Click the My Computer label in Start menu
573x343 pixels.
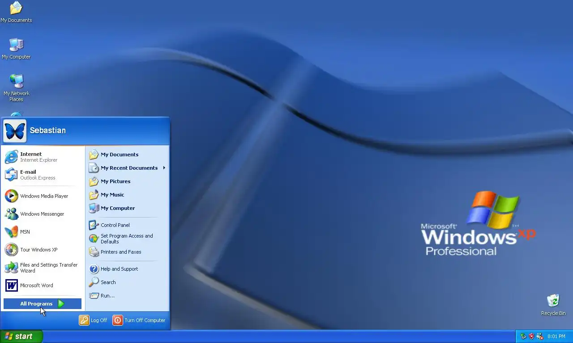(118, 208)
